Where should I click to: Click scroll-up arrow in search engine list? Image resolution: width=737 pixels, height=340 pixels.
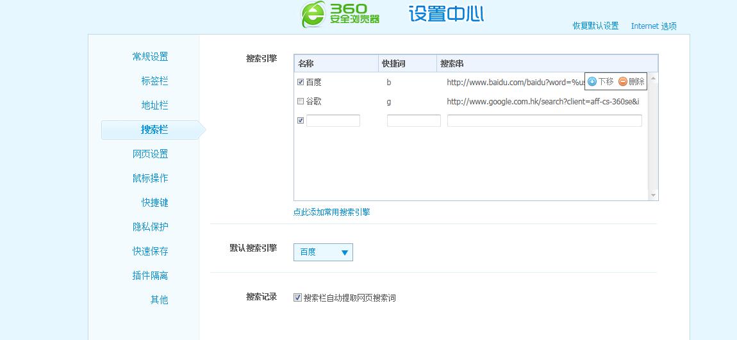tap(653, 78)
